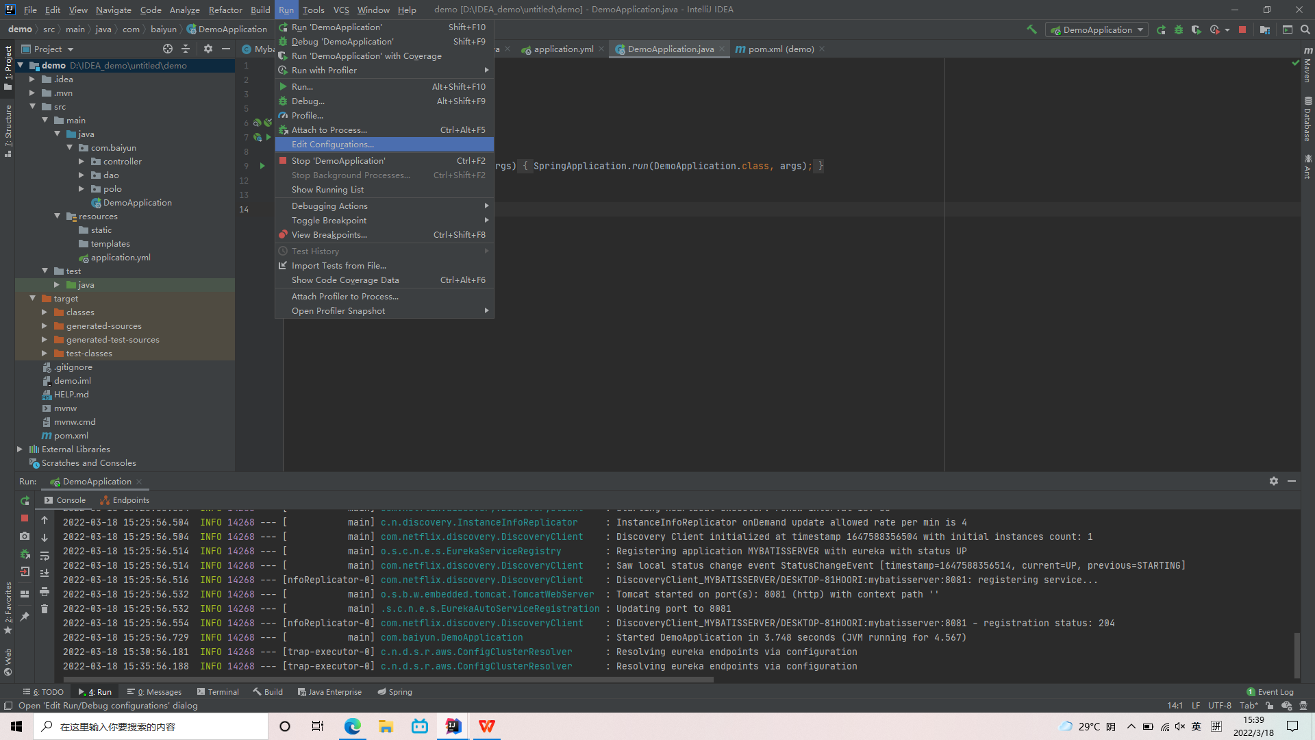Toggle Pin Tab in Run panel

[x=25, y=616]
